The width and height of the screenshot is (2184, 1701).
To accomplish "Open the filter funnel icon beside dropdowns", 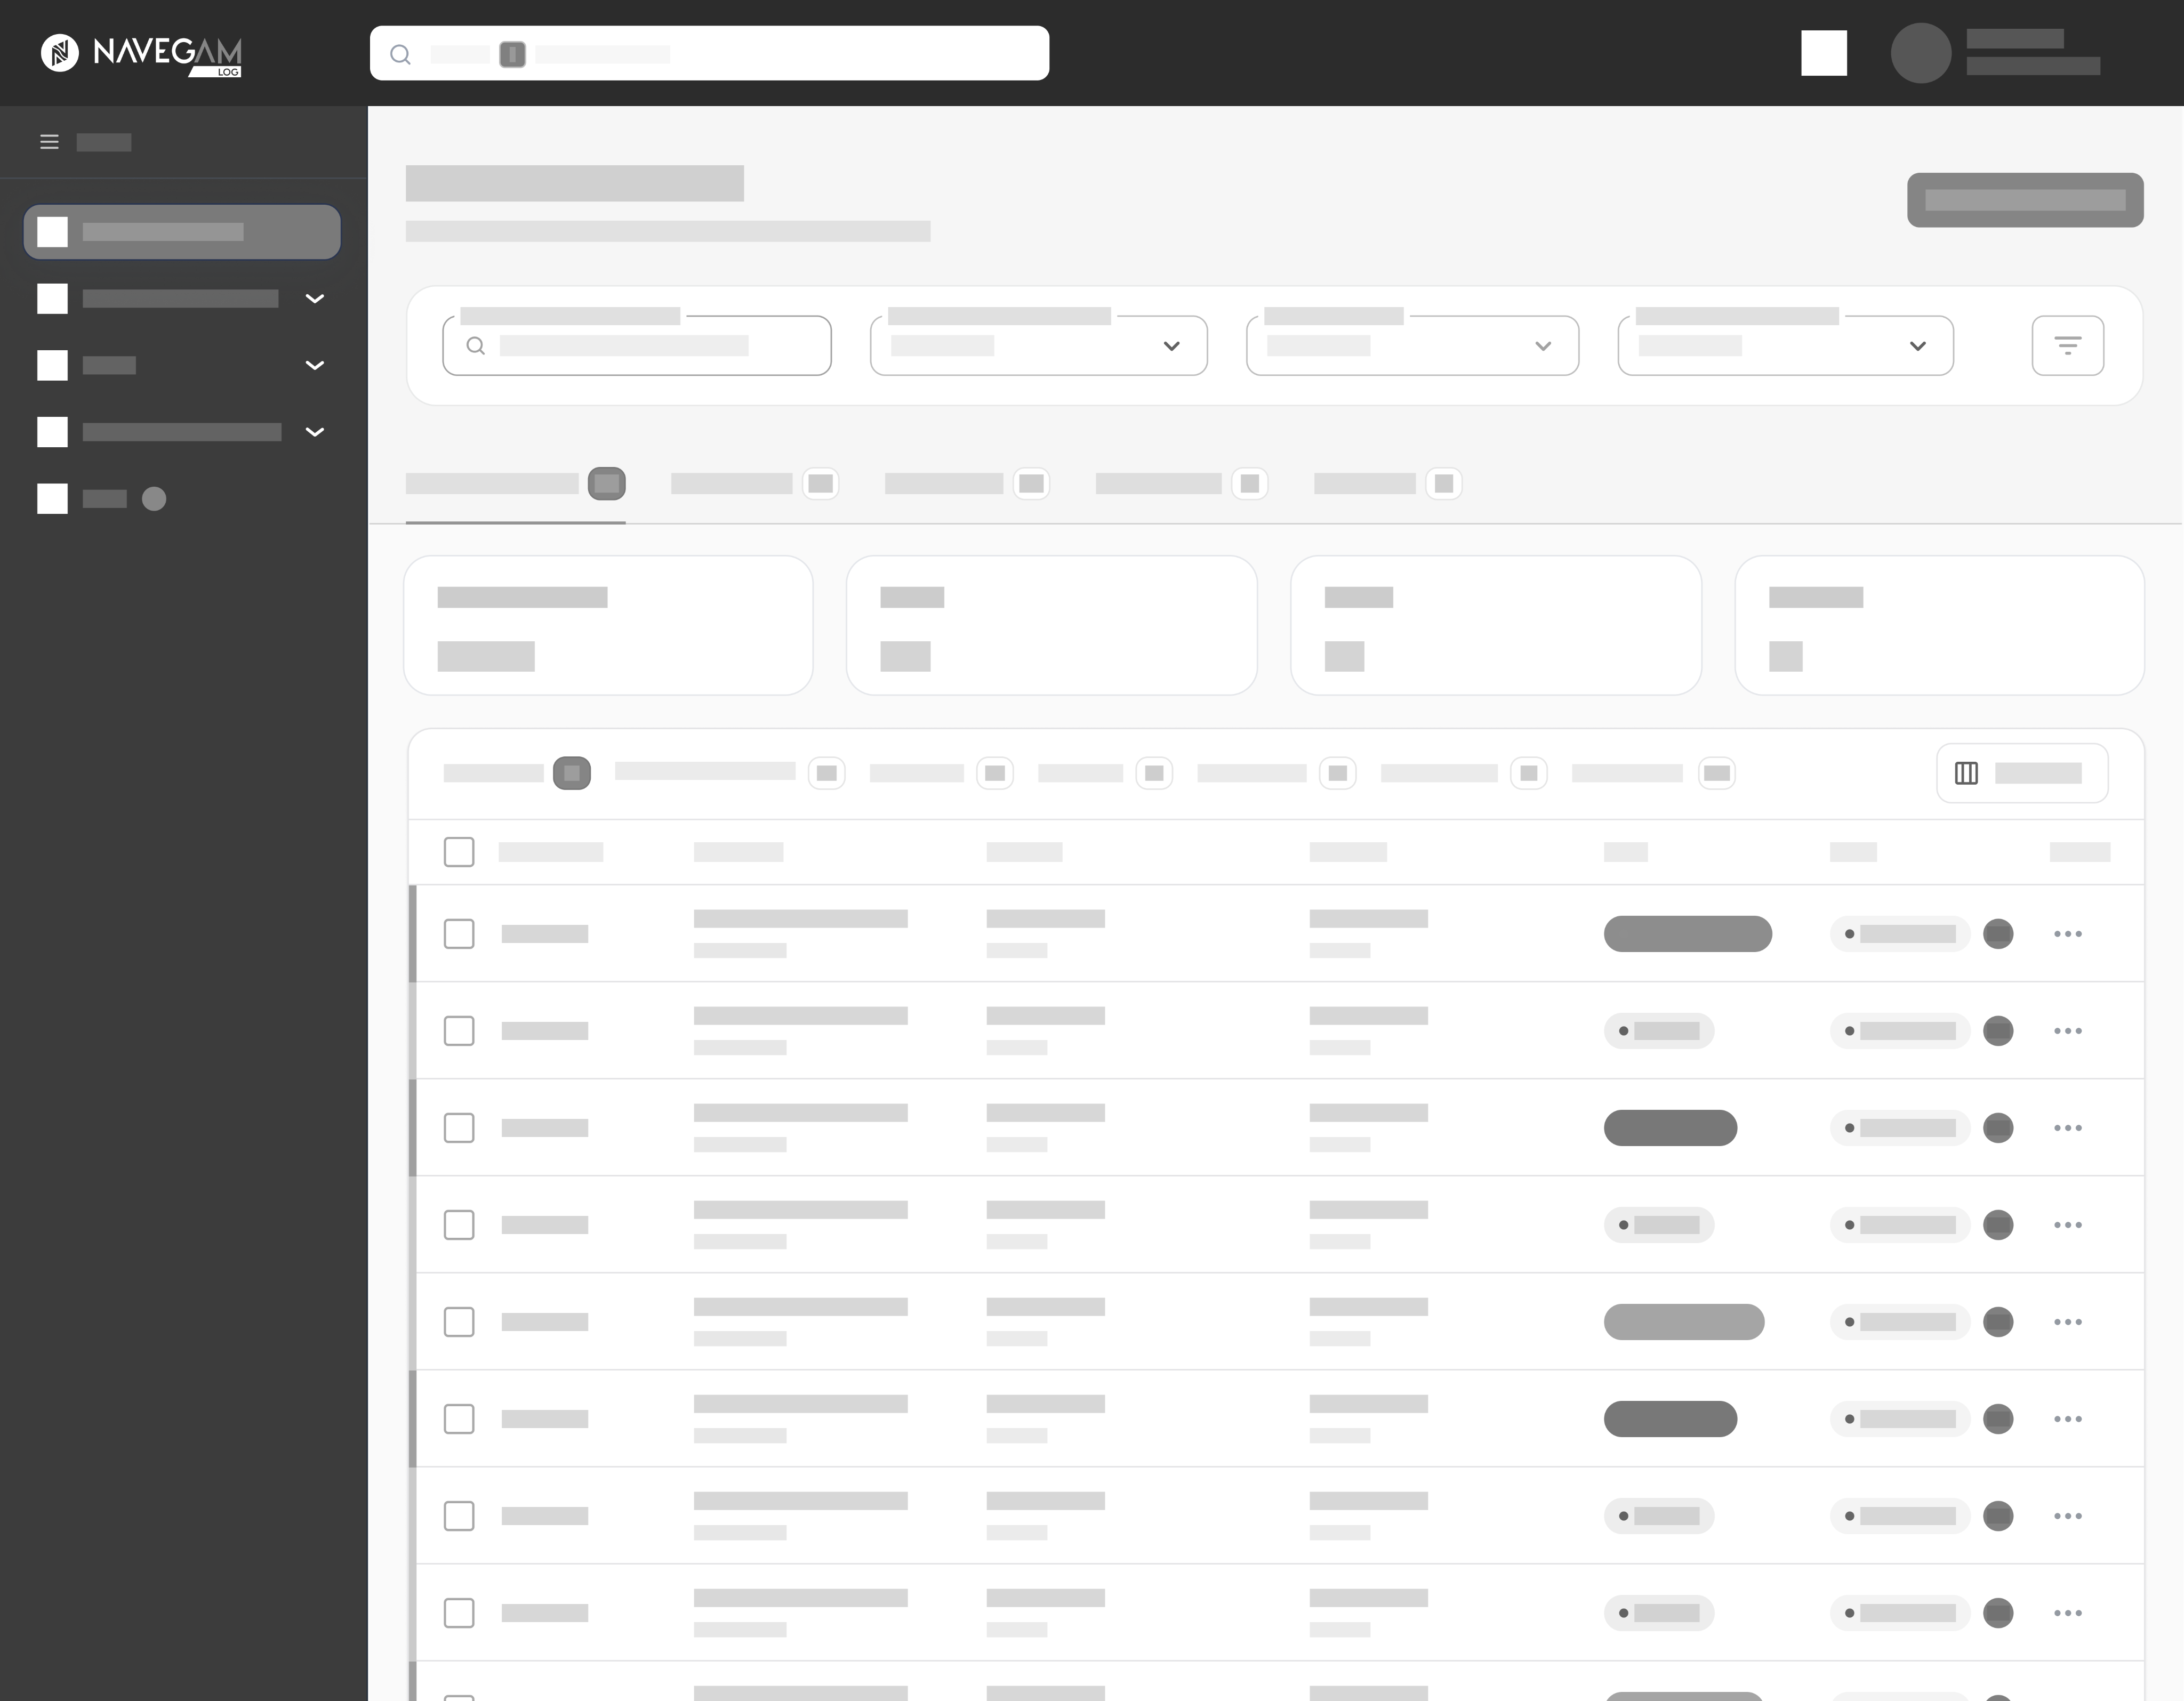I will (2068, 345).
